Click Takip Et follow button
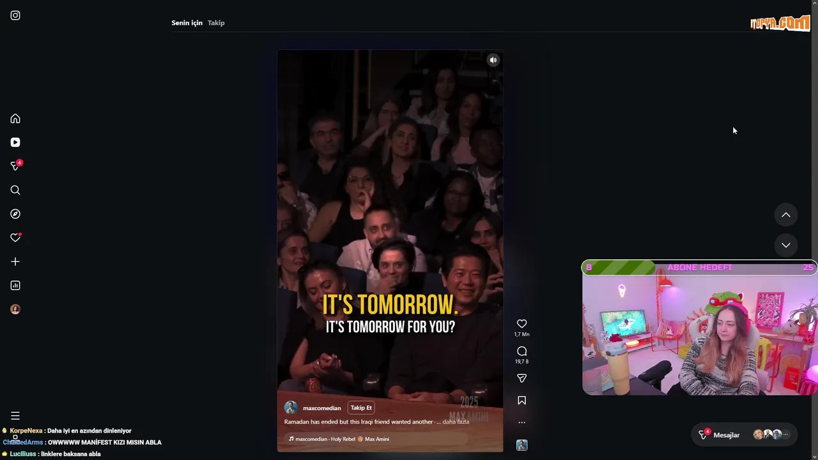The height and width of the screenshot is (460, 818). (361, 408)
